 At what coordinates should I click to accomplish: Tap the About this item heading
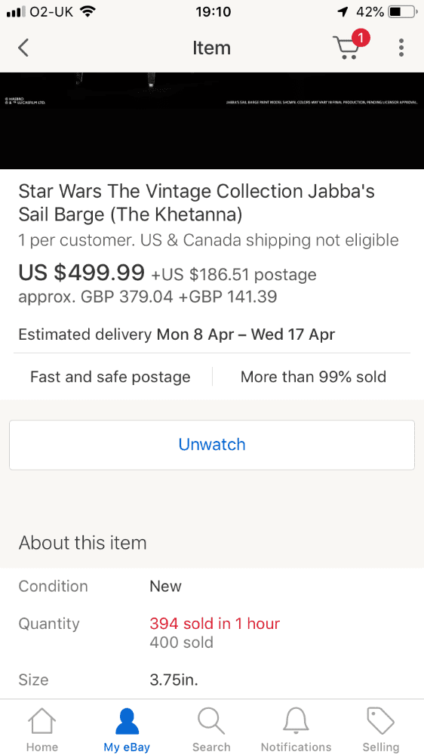(82, 543)
